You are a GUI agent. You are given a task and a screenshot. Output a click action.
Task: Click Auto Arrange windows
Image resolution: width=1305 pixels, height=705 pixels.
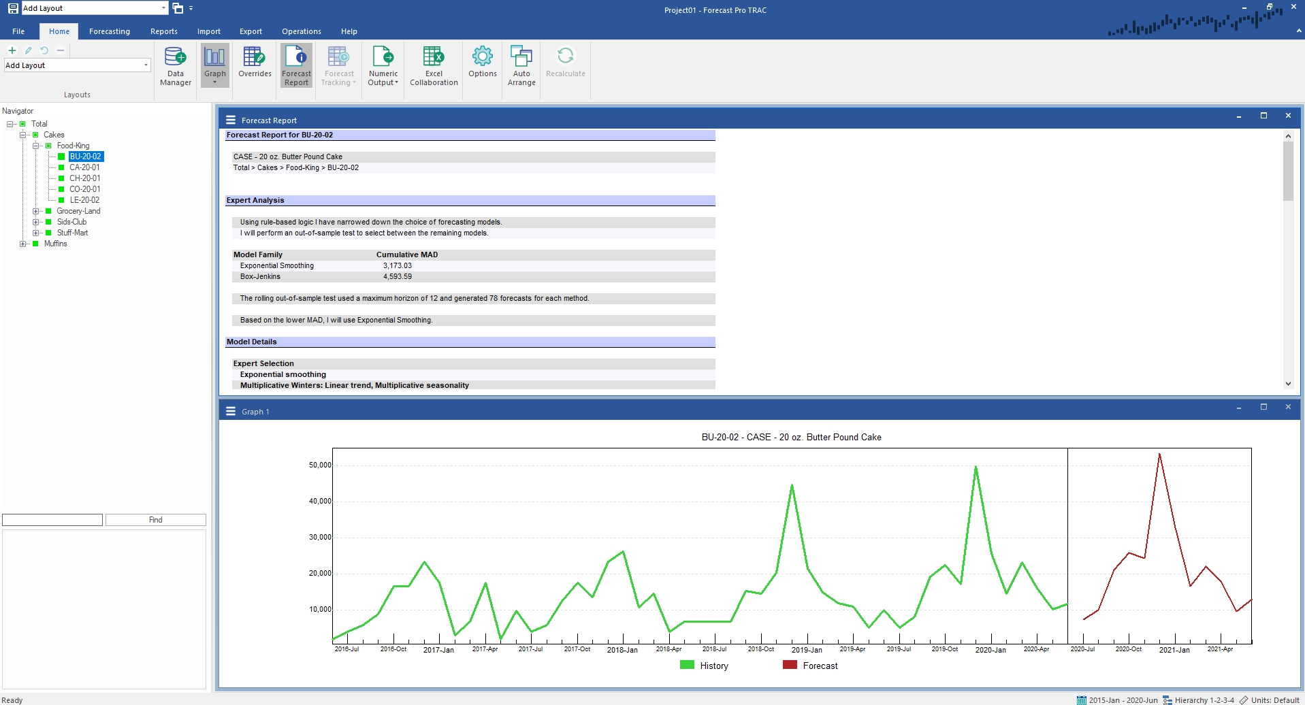[521, 66]
